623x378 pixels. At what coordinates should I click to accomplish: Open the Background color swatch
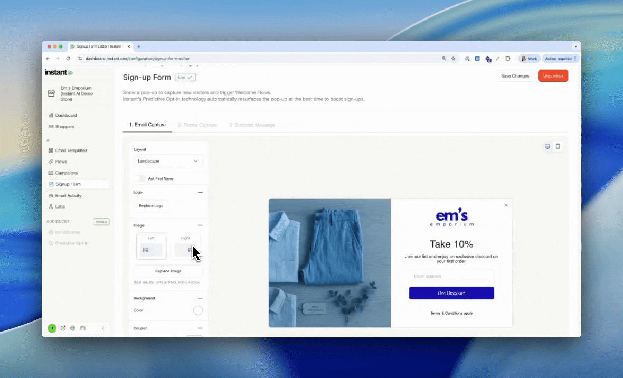point(198,310)
